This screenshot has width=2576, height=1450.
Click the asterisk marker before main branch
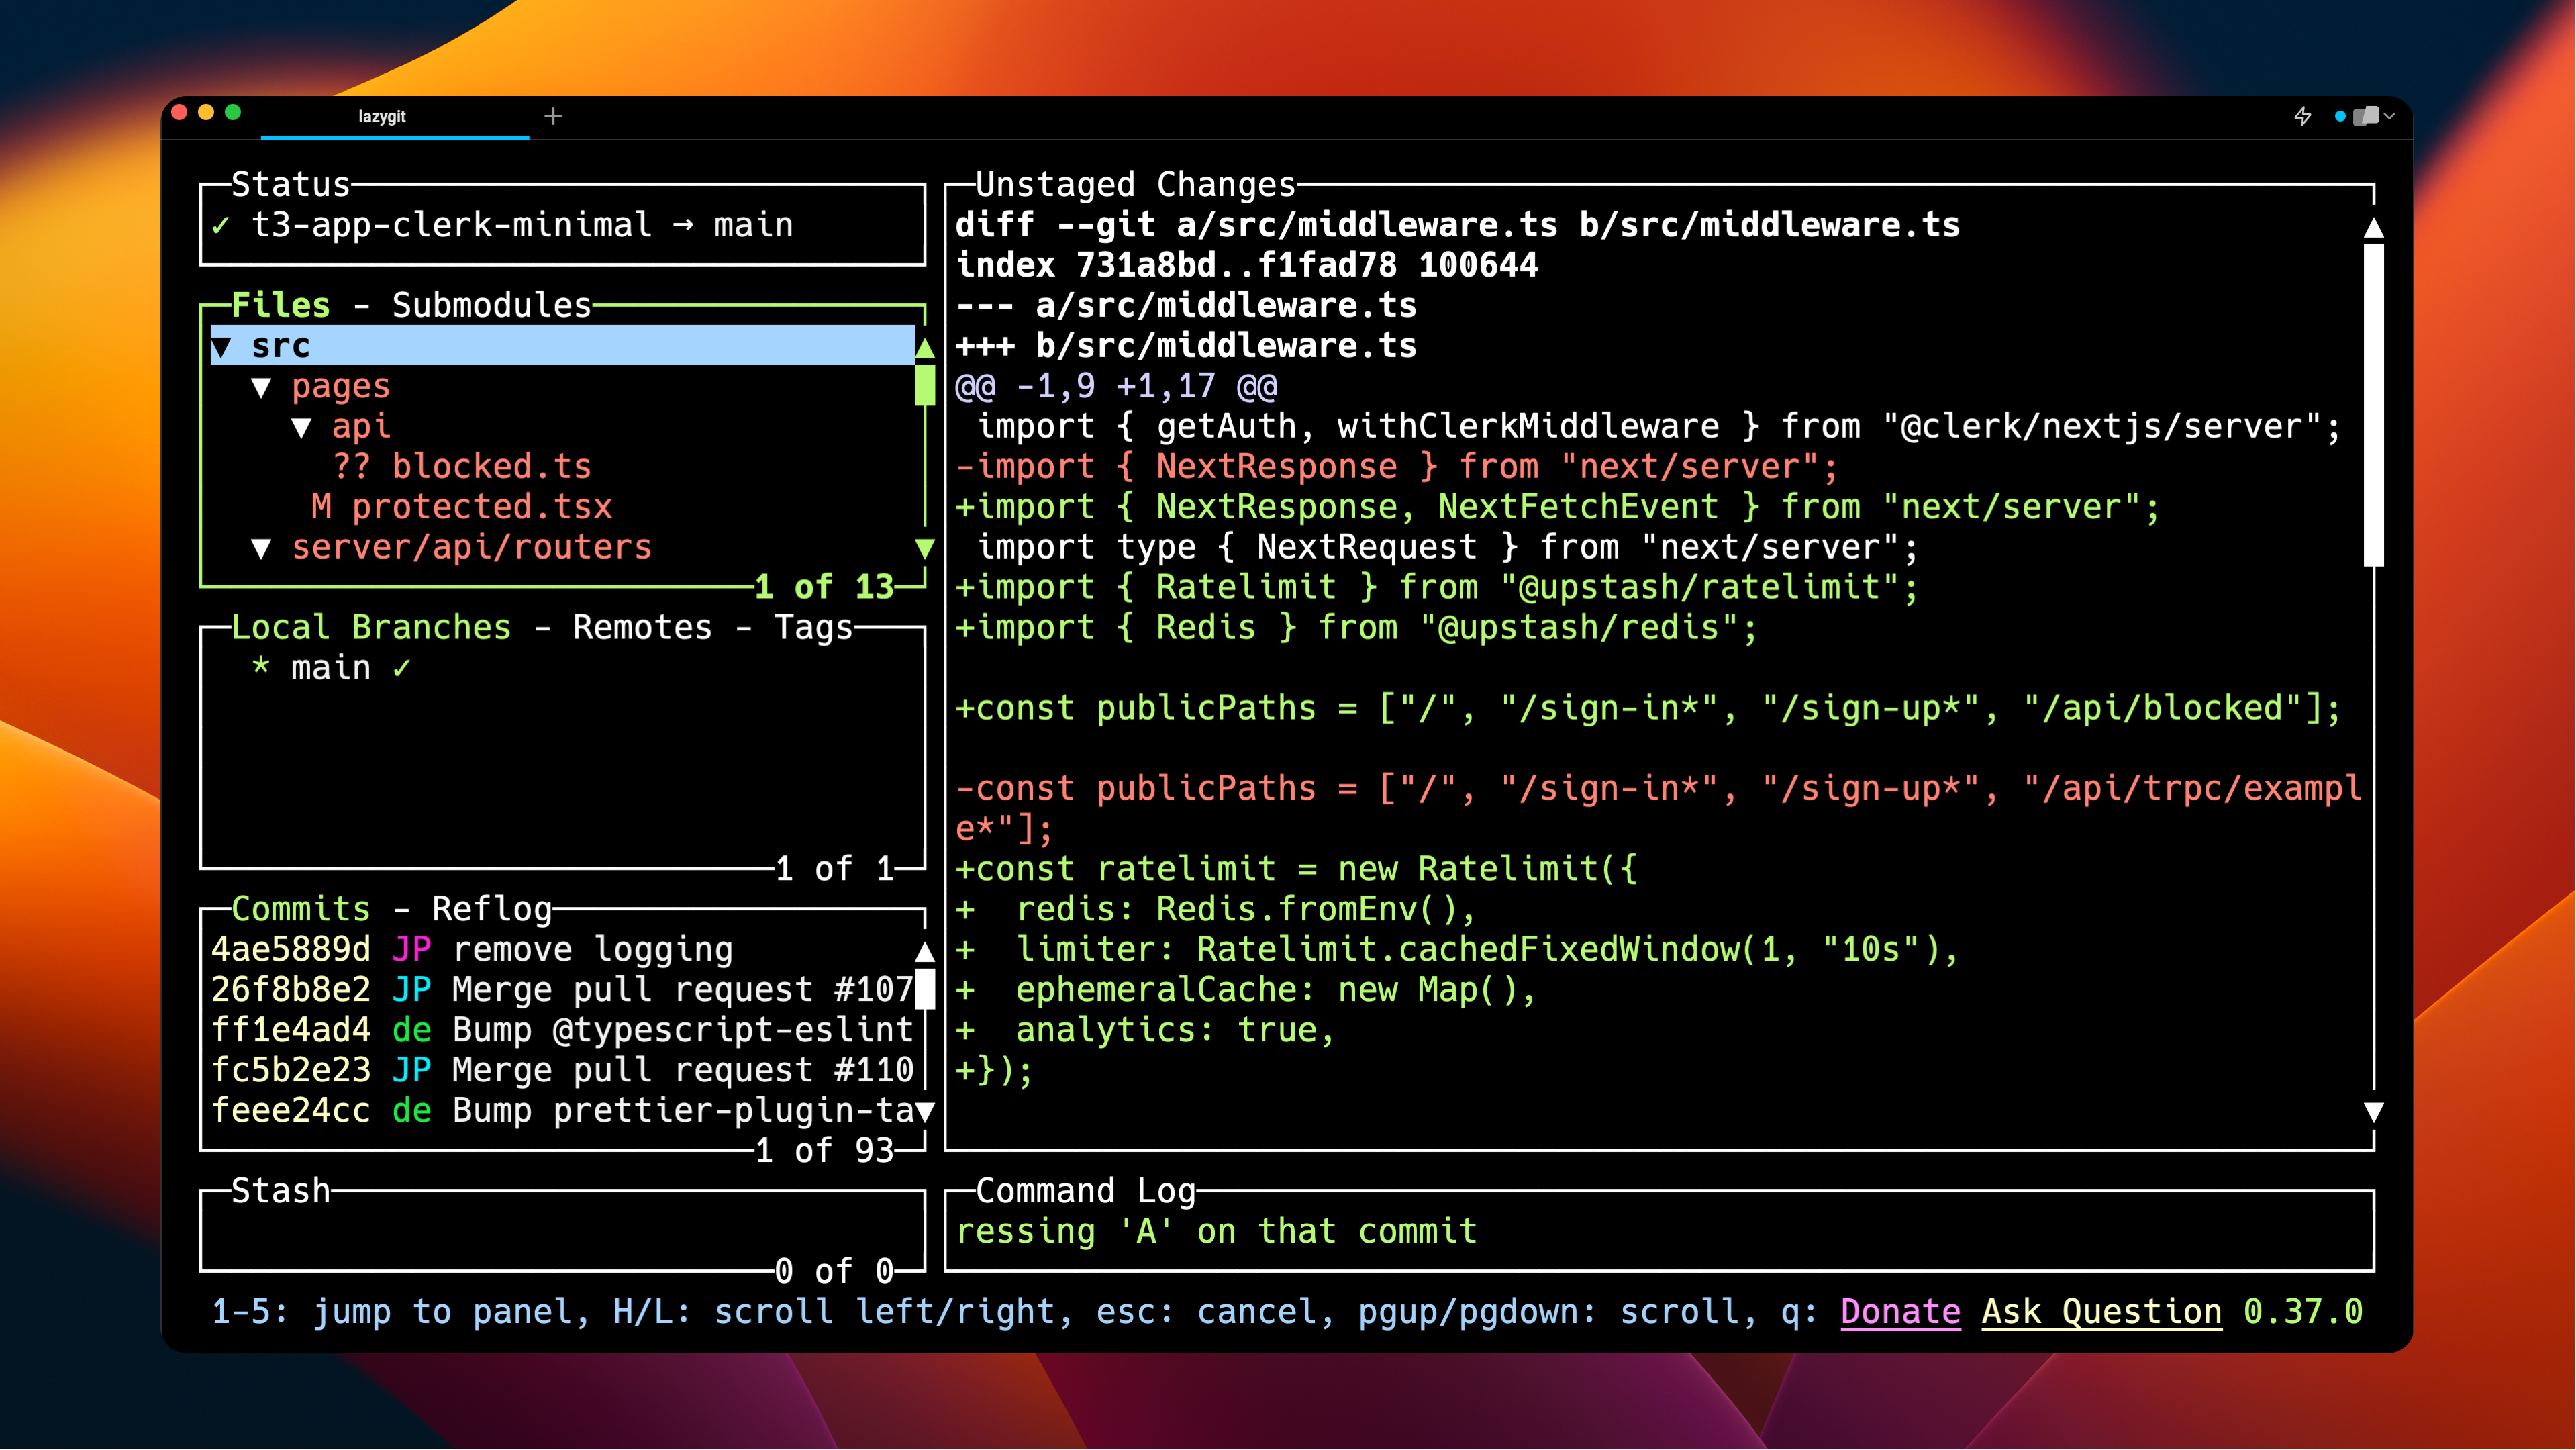click(x=261, y=666)
